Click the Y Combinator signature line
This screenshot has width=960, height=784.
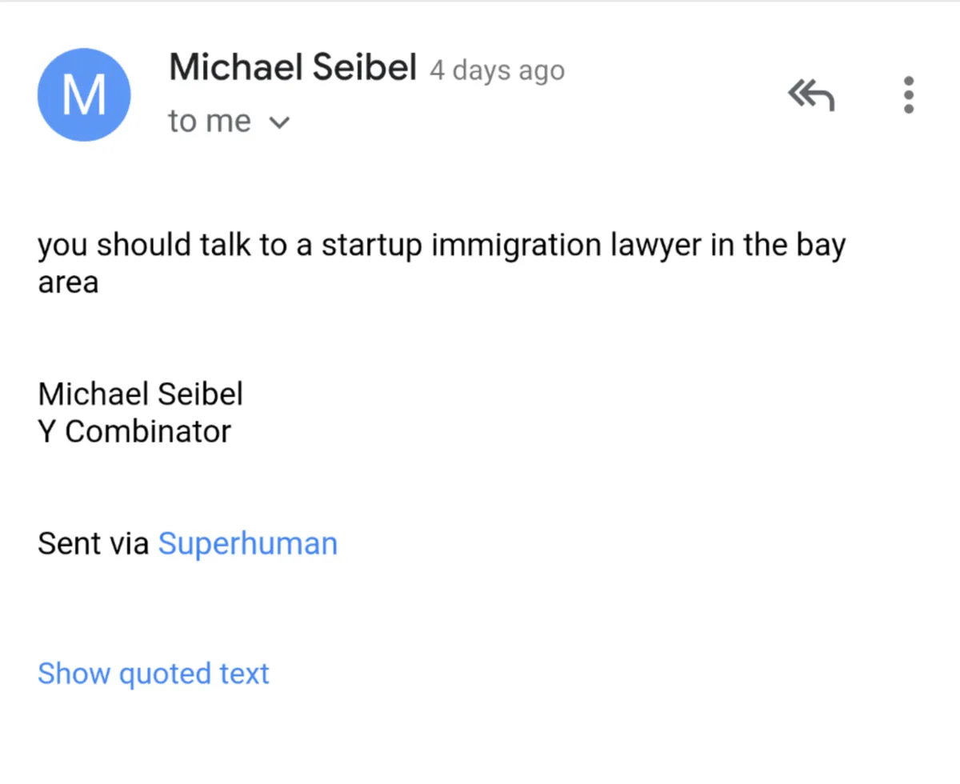click(x=134, y=432)
